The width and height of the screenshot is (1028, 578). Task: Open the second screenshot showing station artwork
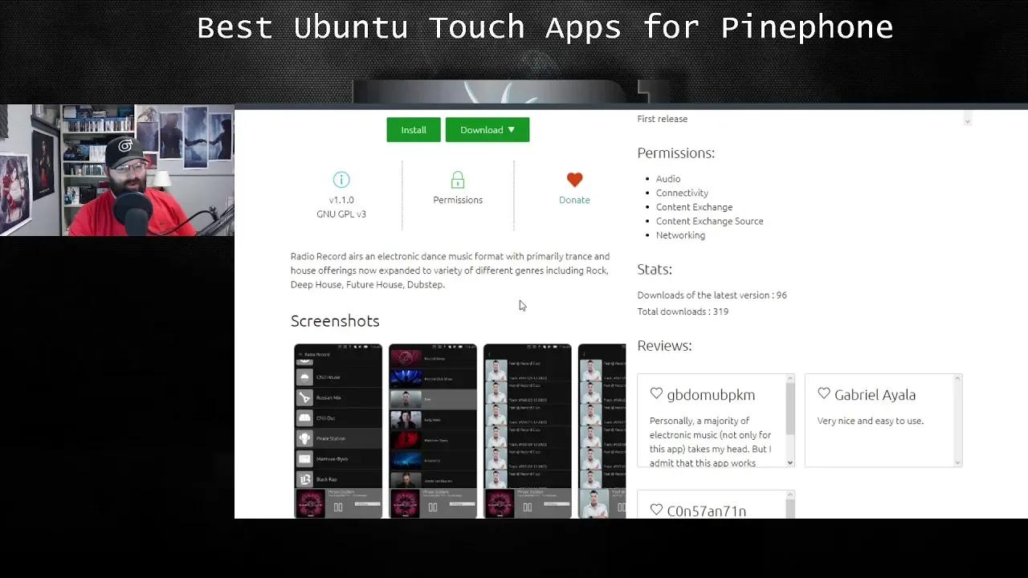(x=432, y=431)
